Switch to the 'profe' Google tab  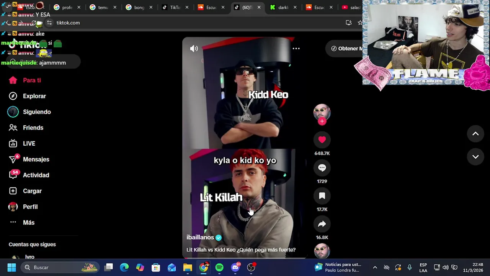(x=67, y=7)
